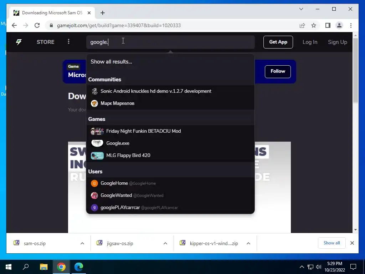This screenshot has width=365, height=274.
Task: Click the search field containing google.
Action: pos(170,42)
